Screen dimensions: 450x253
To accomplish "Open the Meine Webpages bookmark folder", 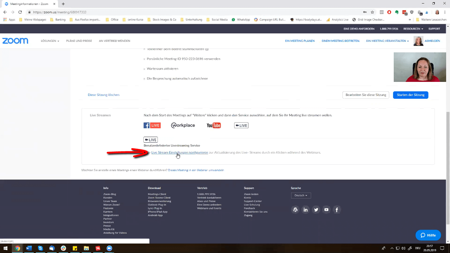I will pyautogui.click(x=32, y=20).
